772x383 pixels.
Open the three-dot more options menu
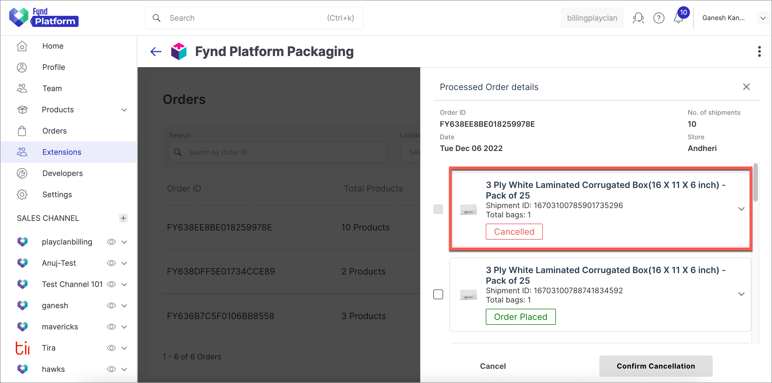(x=759, y=52)
